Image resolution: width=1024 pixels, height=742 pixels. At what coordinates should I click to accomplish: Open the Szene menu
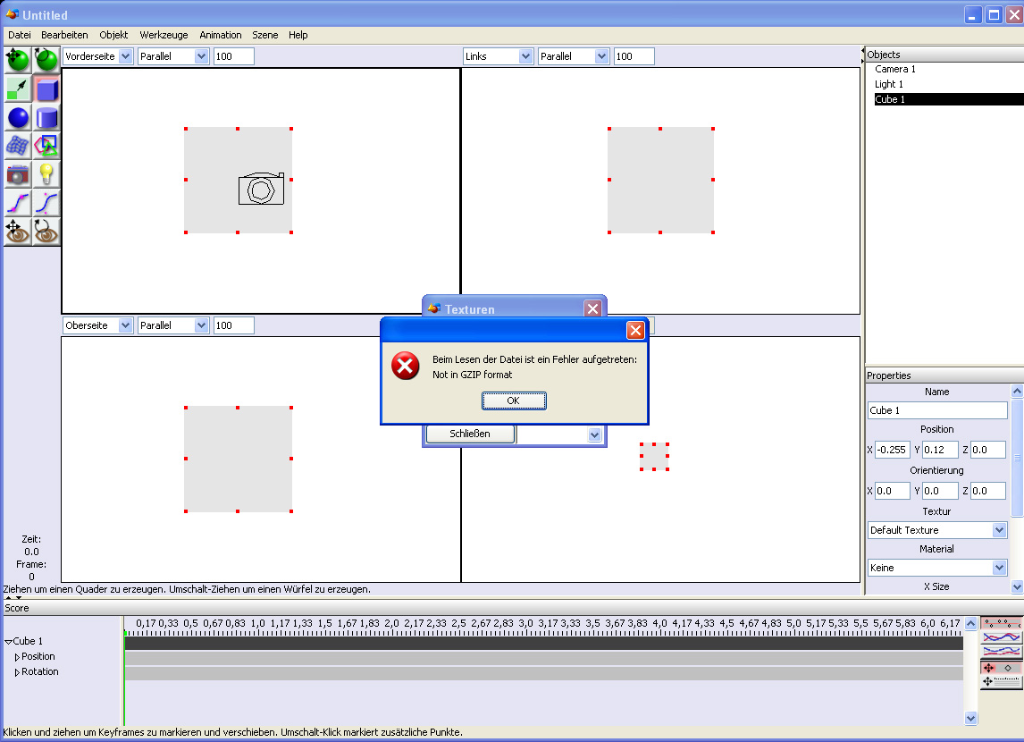[x=265, y=35]
